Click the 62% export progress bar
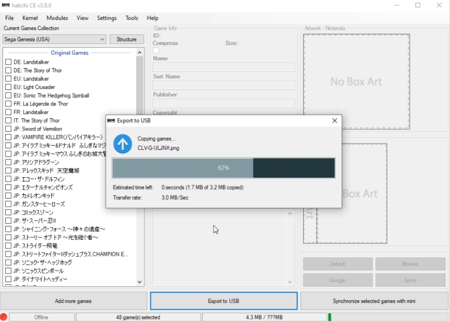 click(224, 168)
